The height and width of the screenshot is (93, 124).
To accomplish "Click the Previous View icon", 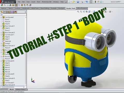I will [x=84, y=12].
